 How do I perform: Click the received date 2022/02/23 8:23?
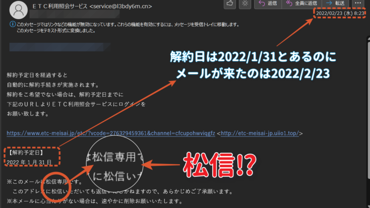(340, 13)
